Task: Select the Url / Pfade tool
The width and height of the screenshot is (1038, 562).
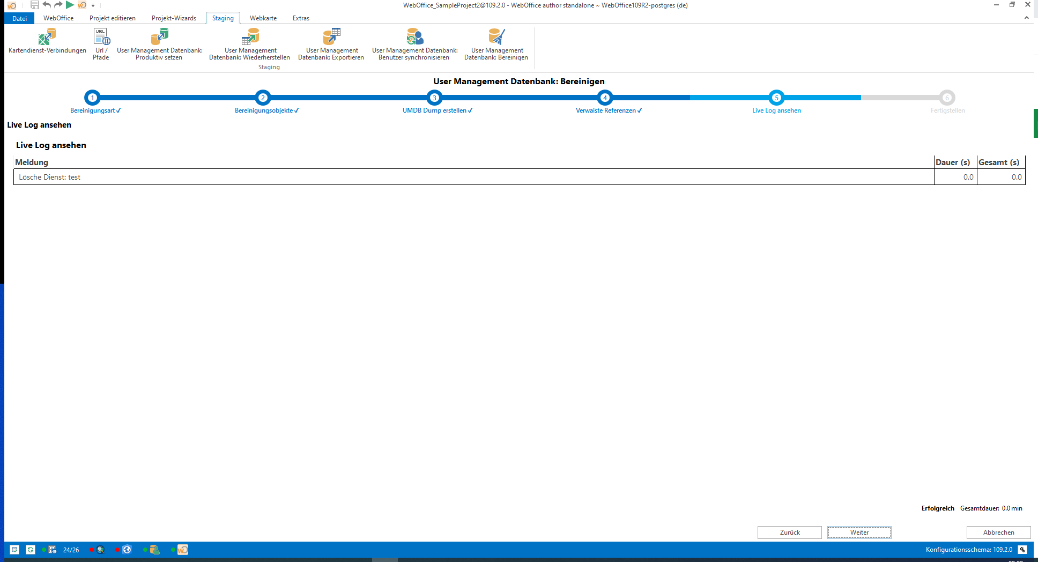Action: coord(101,43)
